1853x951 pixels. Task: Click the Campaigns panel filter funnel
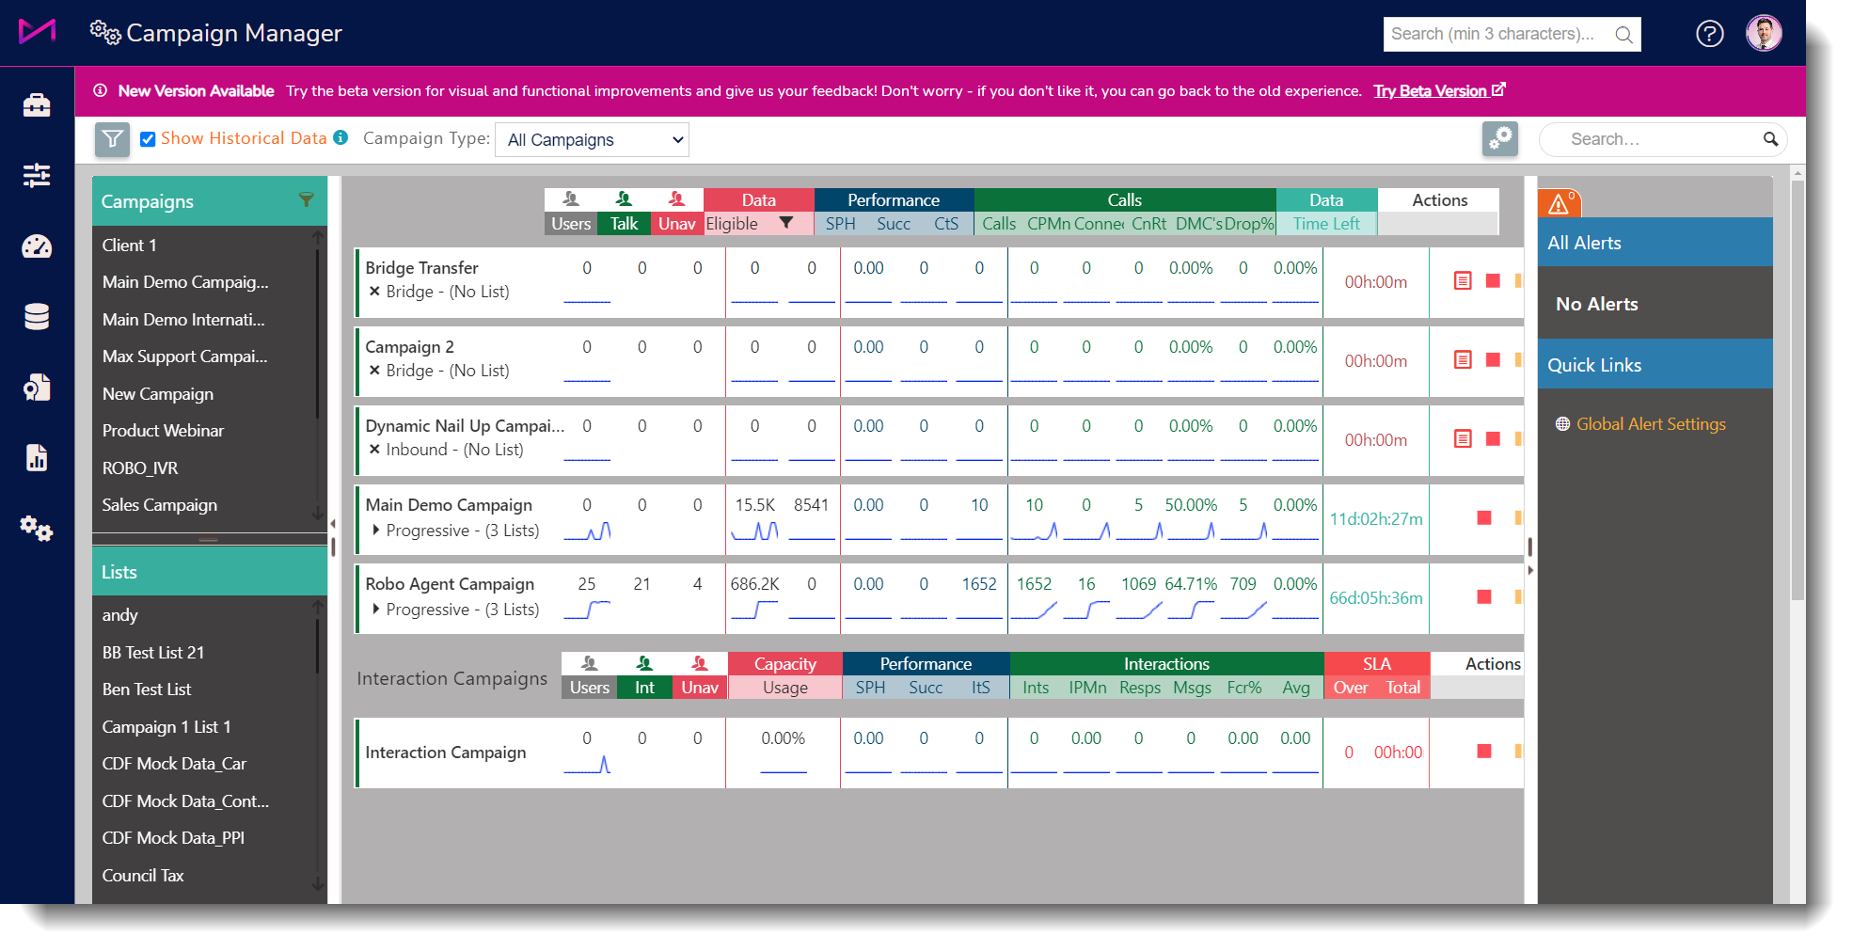click(x=306, y=199)
